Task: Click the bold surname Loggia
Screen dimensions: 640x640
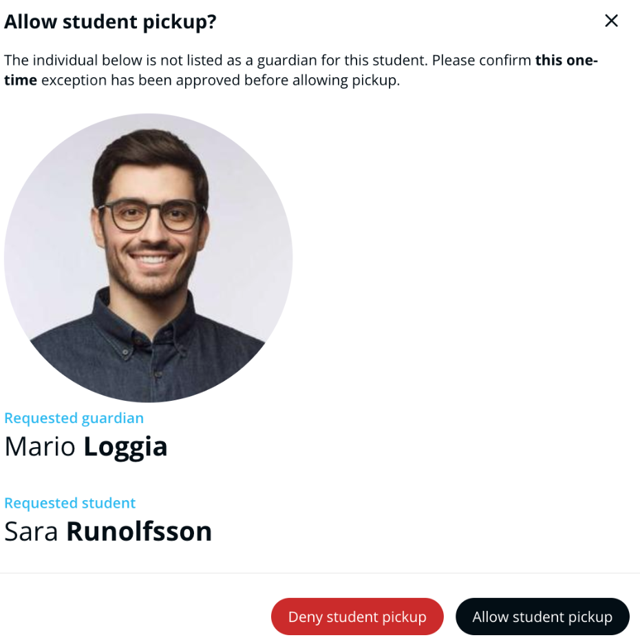Action: tap(125, 447)
